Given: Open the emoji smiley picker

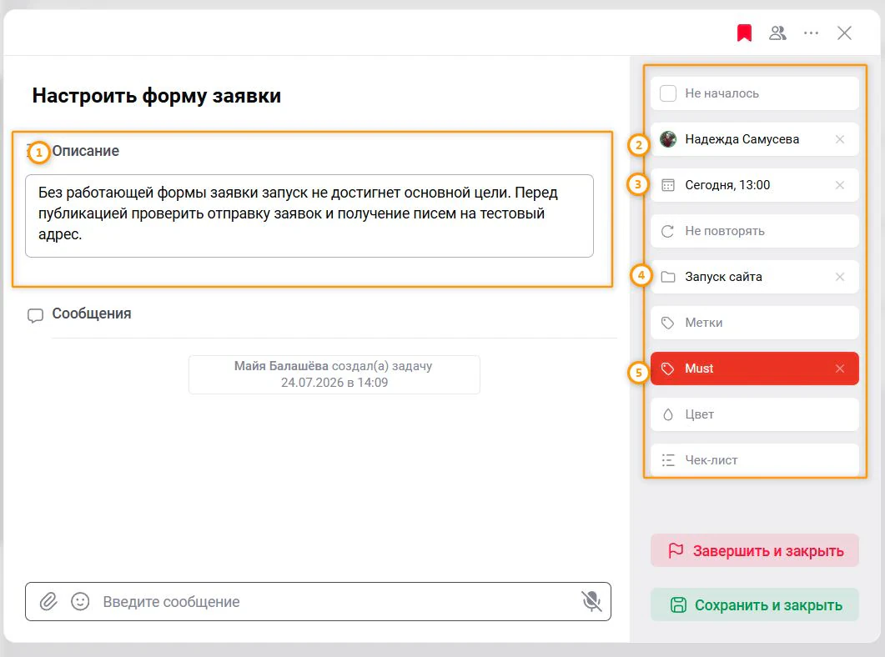Looking at the screenshot, I should tap(80, 602).
